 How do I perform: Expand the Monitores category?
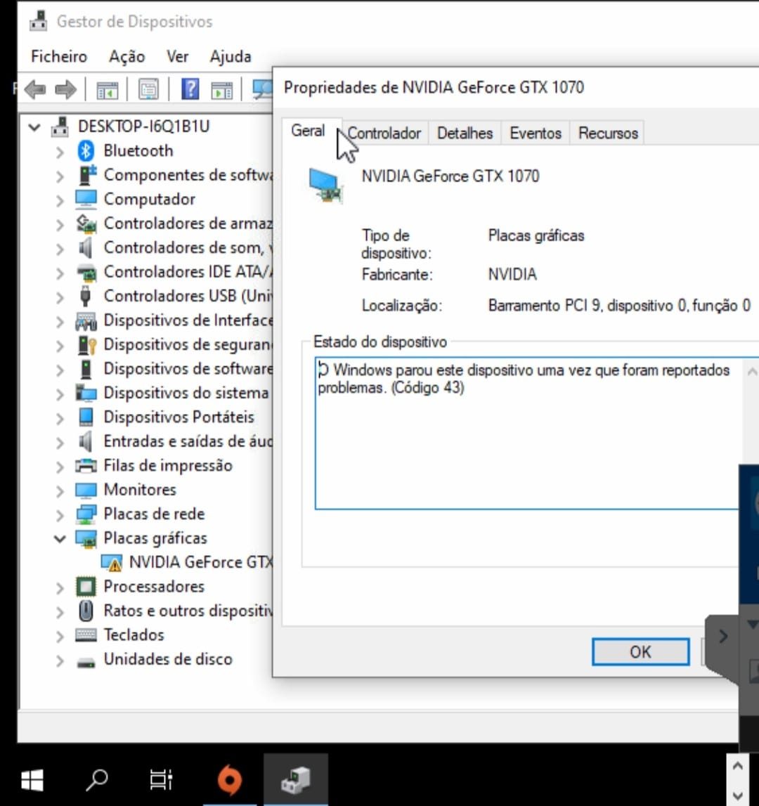pyautogui.click(x=60, y=491)
